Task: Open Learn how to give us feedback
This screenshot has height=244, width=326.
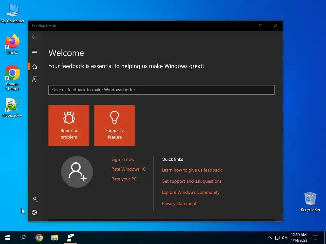Action: (192, 170)
